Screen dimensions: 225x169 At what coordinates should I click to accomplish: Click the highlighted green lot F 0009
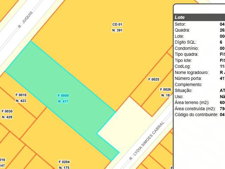(63, 99)
